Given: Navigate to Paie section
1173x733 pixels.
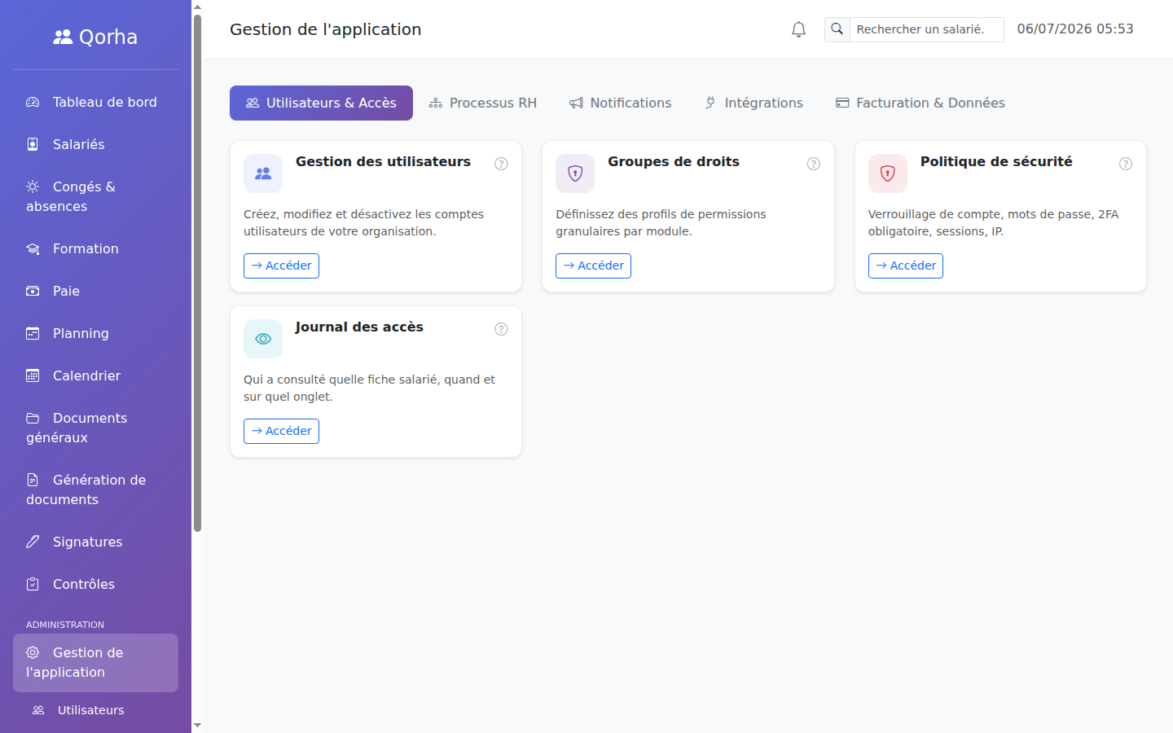Looking at the screenshot, I should (x=95, y=291).
